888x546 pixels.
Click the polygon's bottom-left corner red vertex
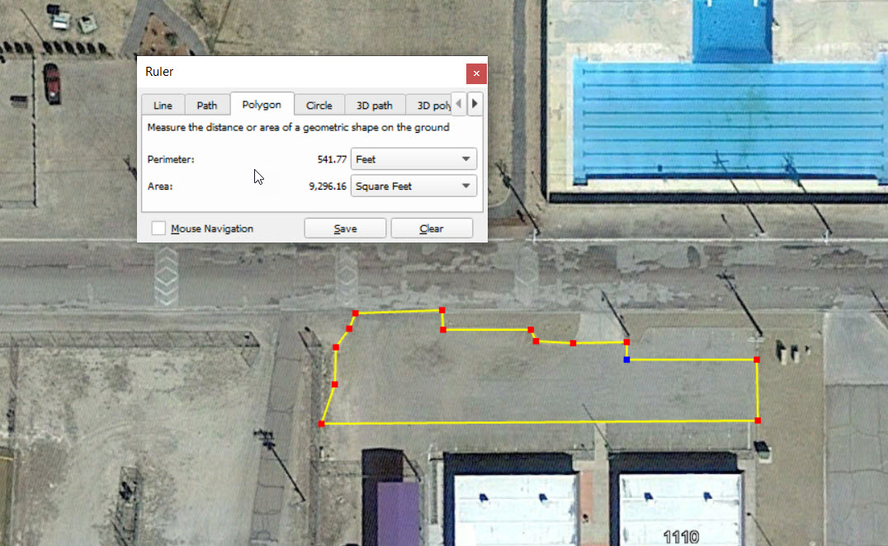321,424
